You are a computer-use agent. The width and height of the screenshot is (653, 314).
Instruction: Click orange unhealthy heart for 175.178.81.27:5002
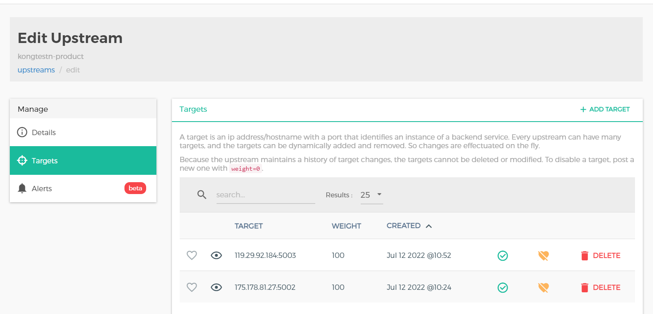(543, 288)
